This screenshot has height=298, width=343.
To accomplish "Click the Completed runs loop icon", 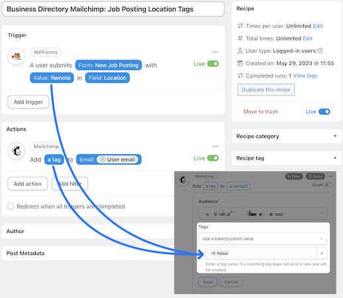I will (240, 75).
